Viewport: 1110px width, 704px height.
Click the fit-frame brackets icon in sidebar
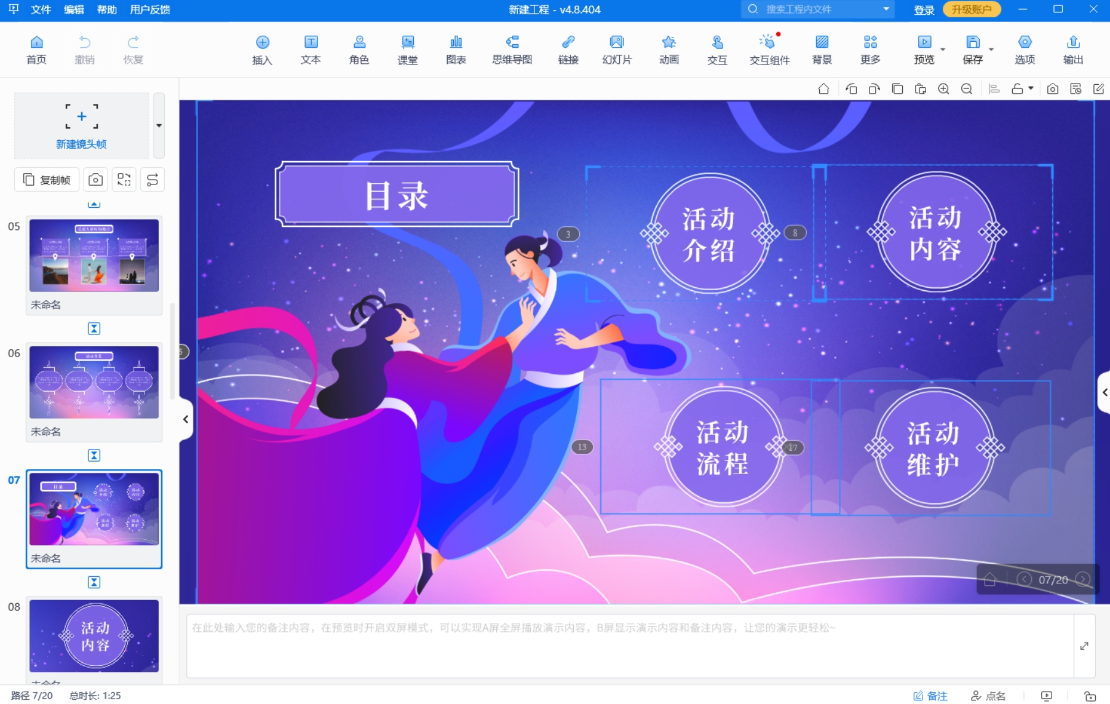pyautogui.click(x=124, y=180)
